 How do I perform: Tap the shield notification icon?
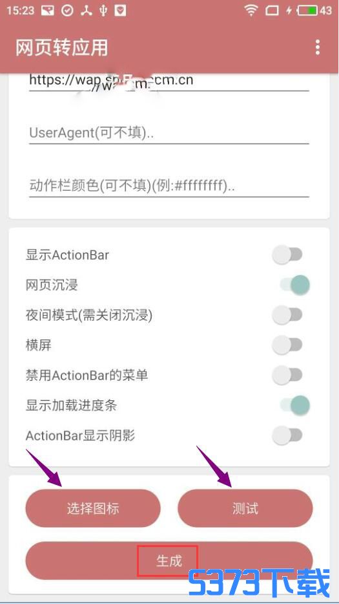(x=121, y=10)
